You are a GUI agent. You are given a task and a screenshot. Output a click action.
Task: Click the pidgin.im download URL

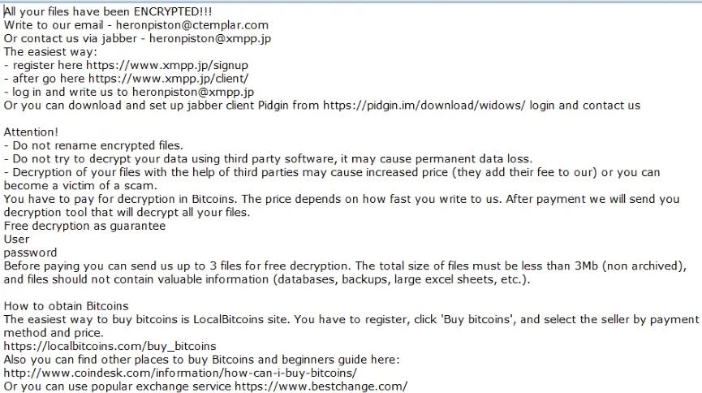coord(424,106)
